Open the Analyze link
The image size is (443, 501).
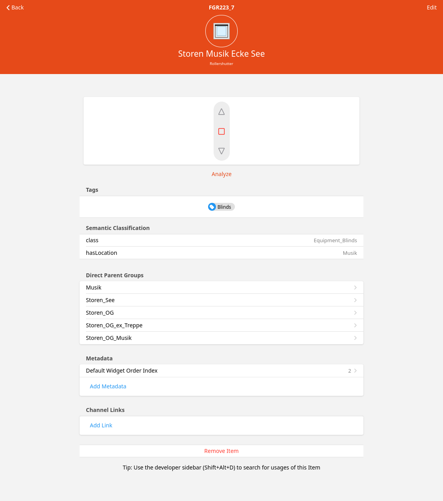click(221, 174)
